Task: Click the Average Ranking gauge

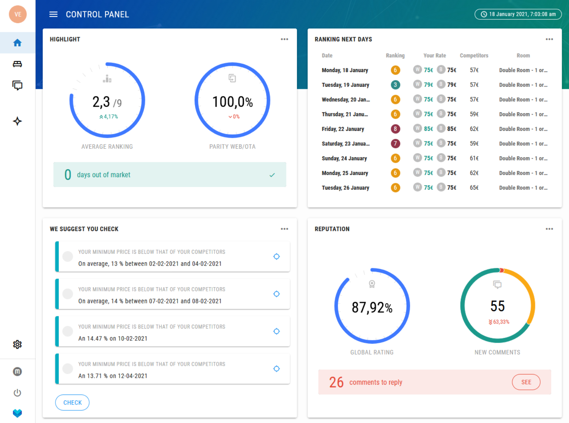Action: (107, 100)
